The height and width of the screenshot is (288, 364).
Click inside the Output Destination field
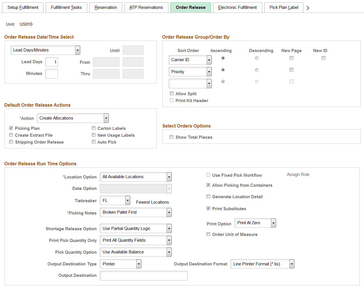coord(143,275)
